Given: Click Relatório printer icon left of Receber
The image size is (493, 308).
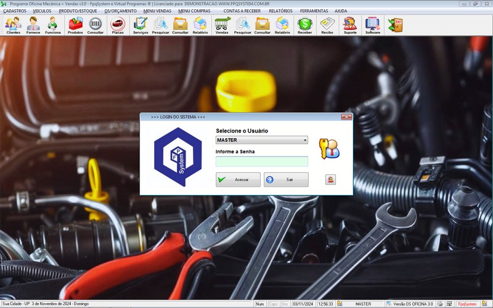Looking at the screenshot, I should [282, 25].
